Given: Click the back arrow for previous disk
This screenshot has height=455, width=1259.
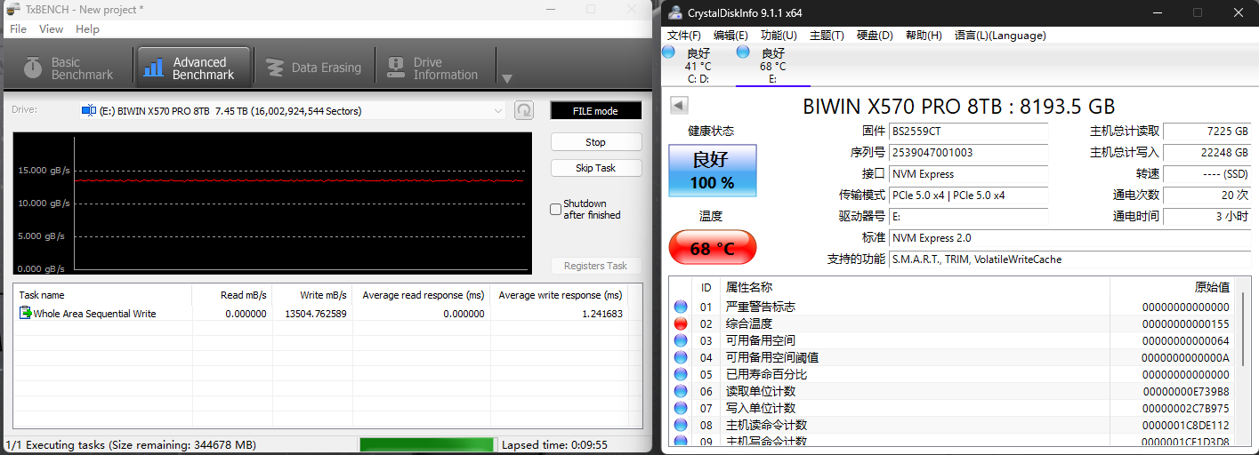Looking at the screenshot, I should pos(679,106).
